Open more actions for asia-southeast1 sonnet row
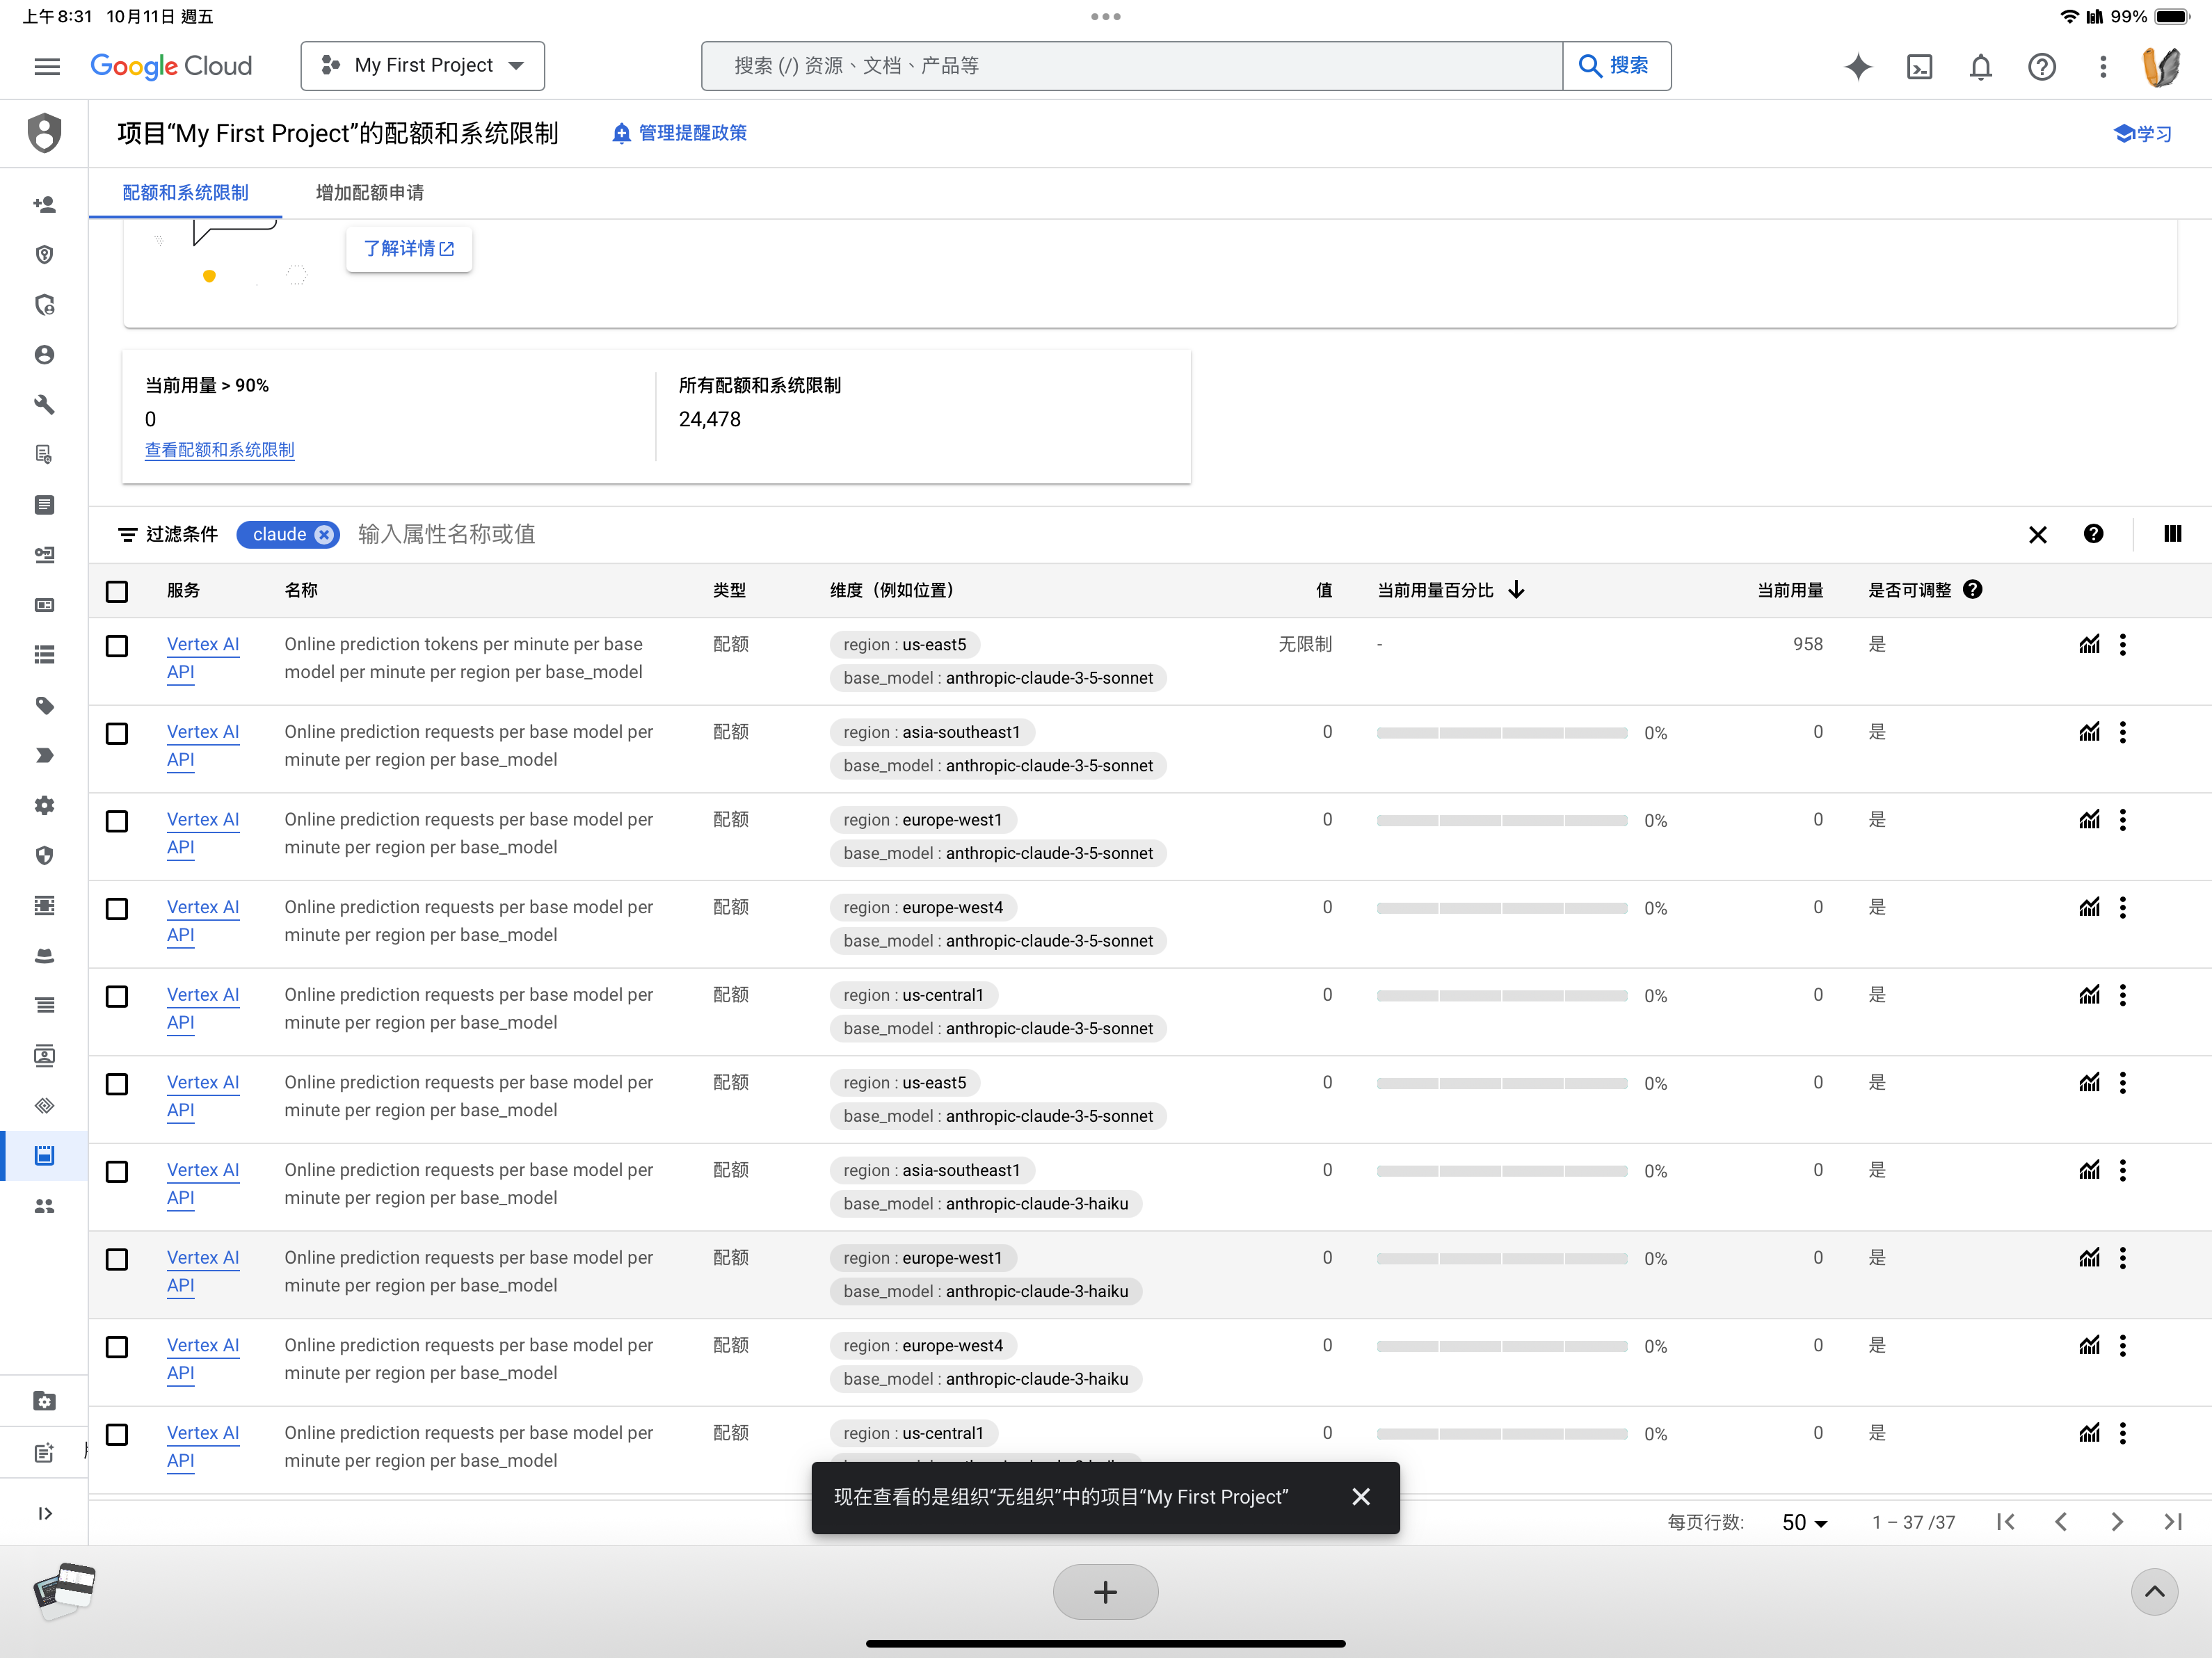The image size is (2212, 1658). 2122,732
